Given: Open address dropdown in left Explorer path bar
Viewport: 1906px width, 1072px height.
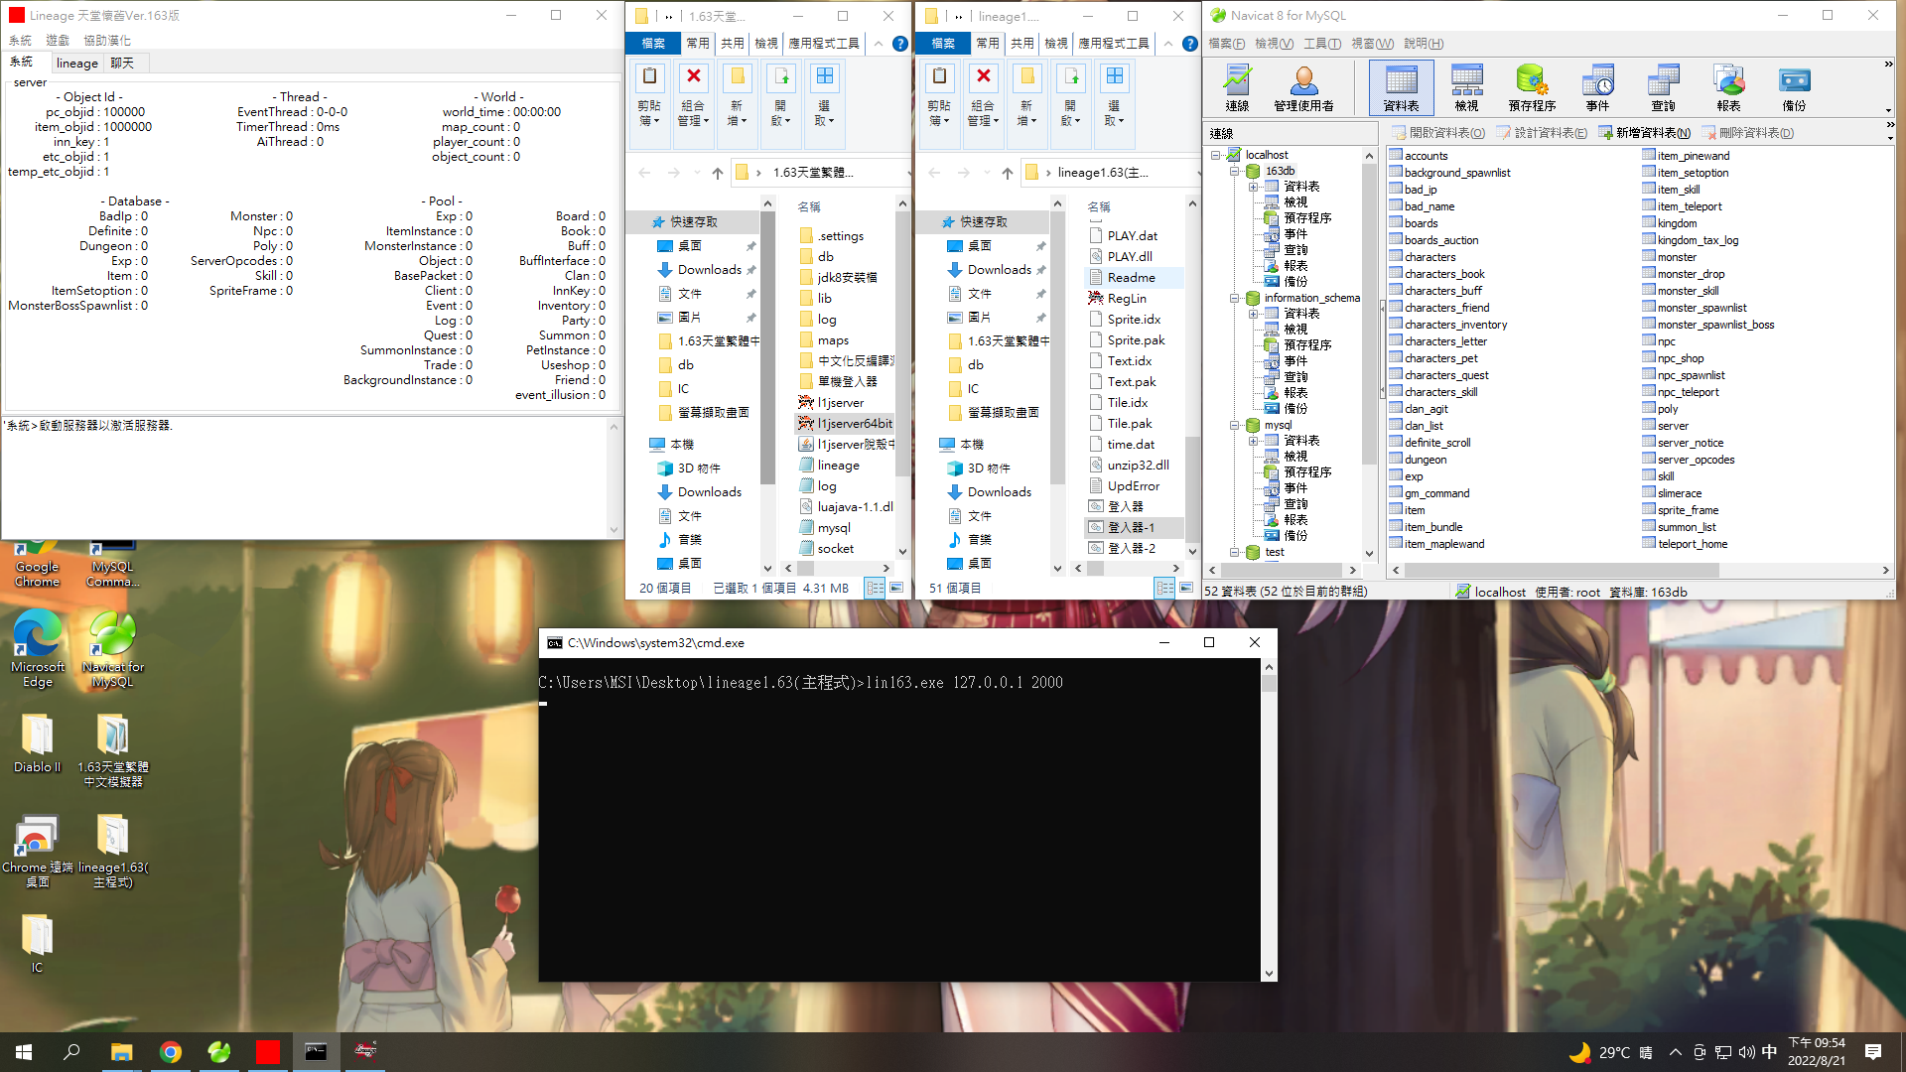Looking at the screenshot, I should coord(908,173).
